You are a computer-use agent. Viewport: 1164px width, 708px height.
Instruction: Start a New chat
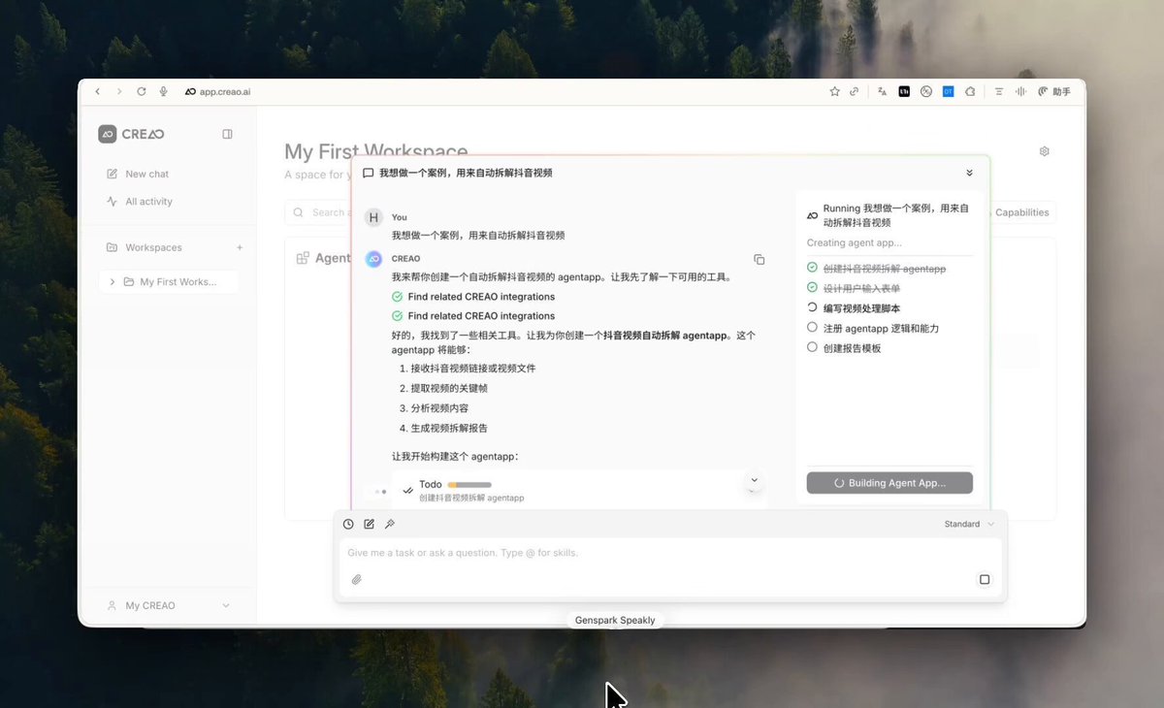coord(138,174)
